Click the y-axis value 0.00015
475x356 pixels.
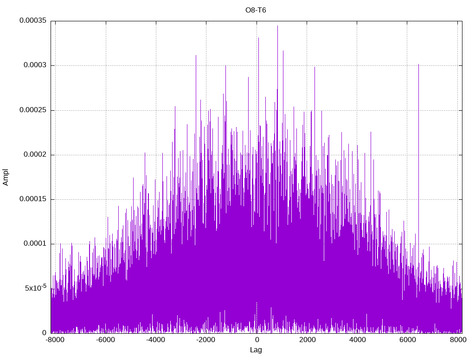click(33, 199)
